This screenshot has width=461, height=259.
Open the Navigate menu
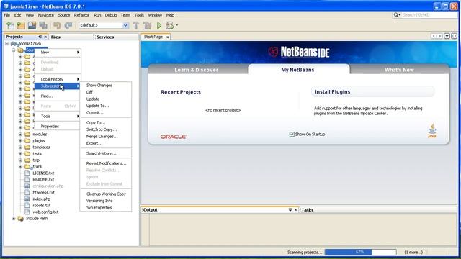(46, 15)
